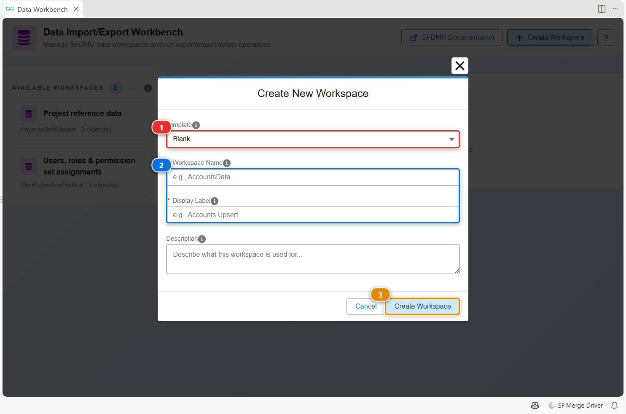Open the help question mark button

coord(605,38)
